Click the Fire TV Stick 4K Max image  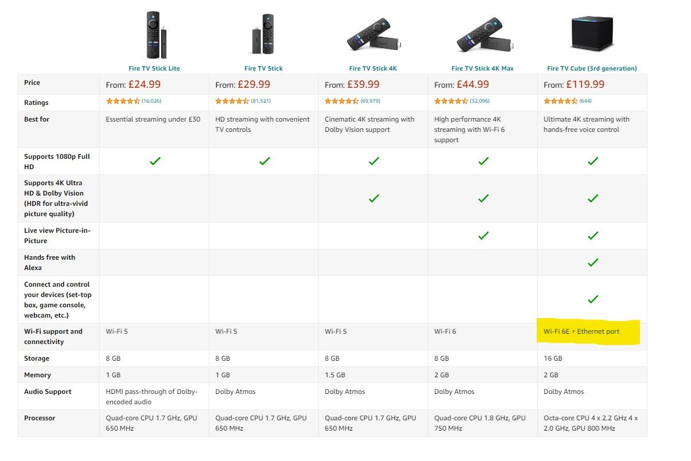[483, 35]
